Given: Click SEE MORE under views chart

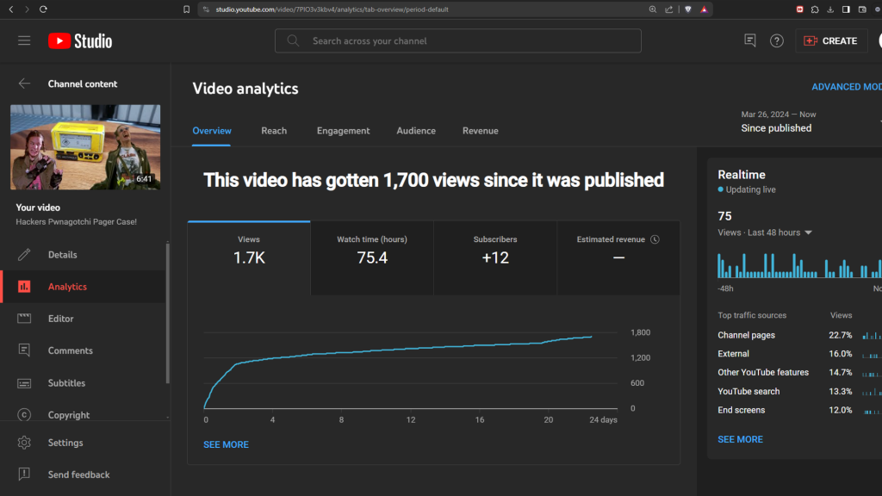Looking at the screenshot, I should (x=227, y=444).
